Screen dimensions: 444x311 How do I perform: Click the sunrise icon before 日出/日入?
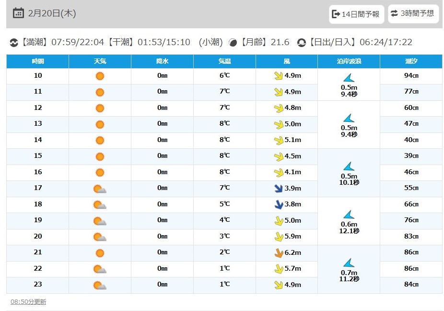pyautogui.click(x=302, y=43)
